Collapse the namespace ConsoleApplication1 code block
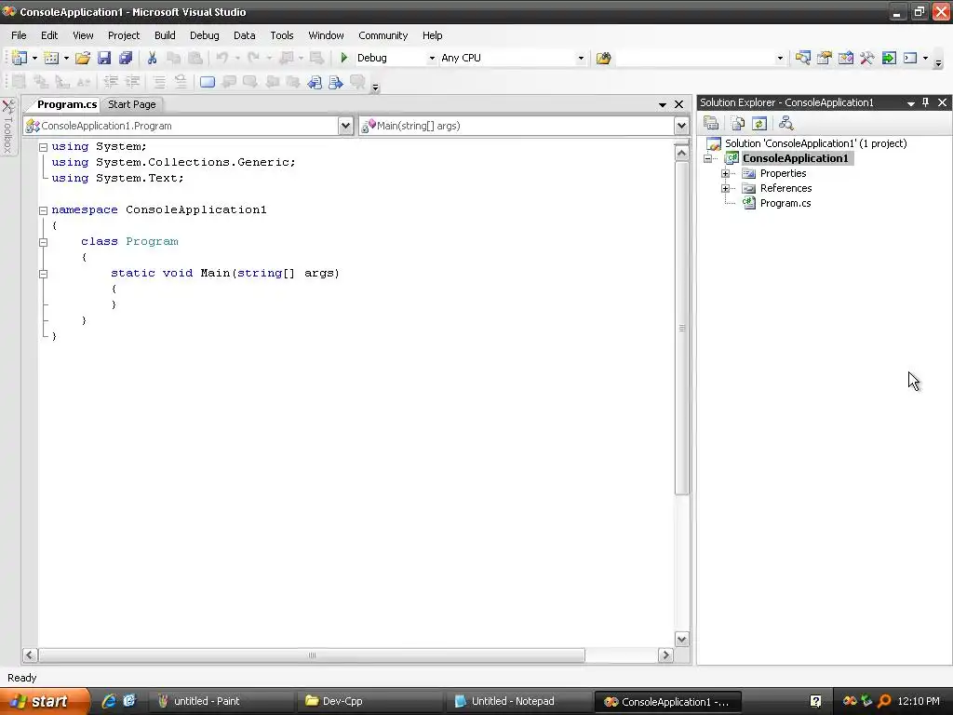953x715 pixels. click(x=43, y=210)
